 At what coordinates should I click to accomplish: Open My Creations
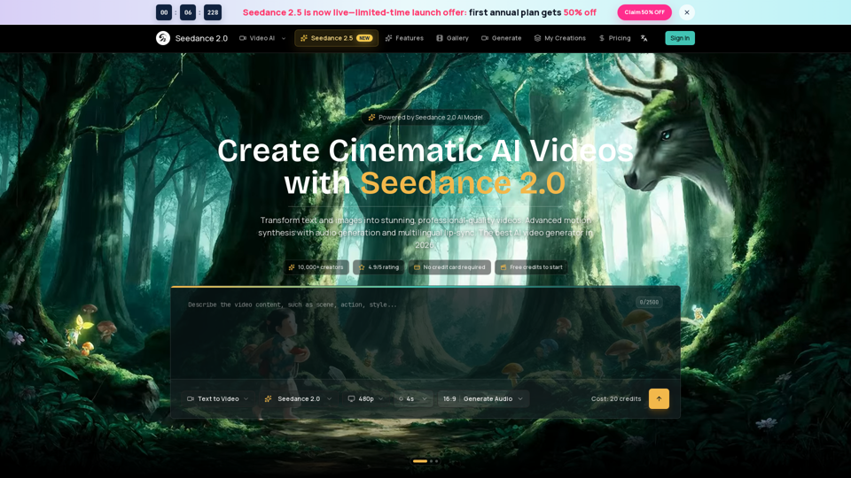coord(559,38)
